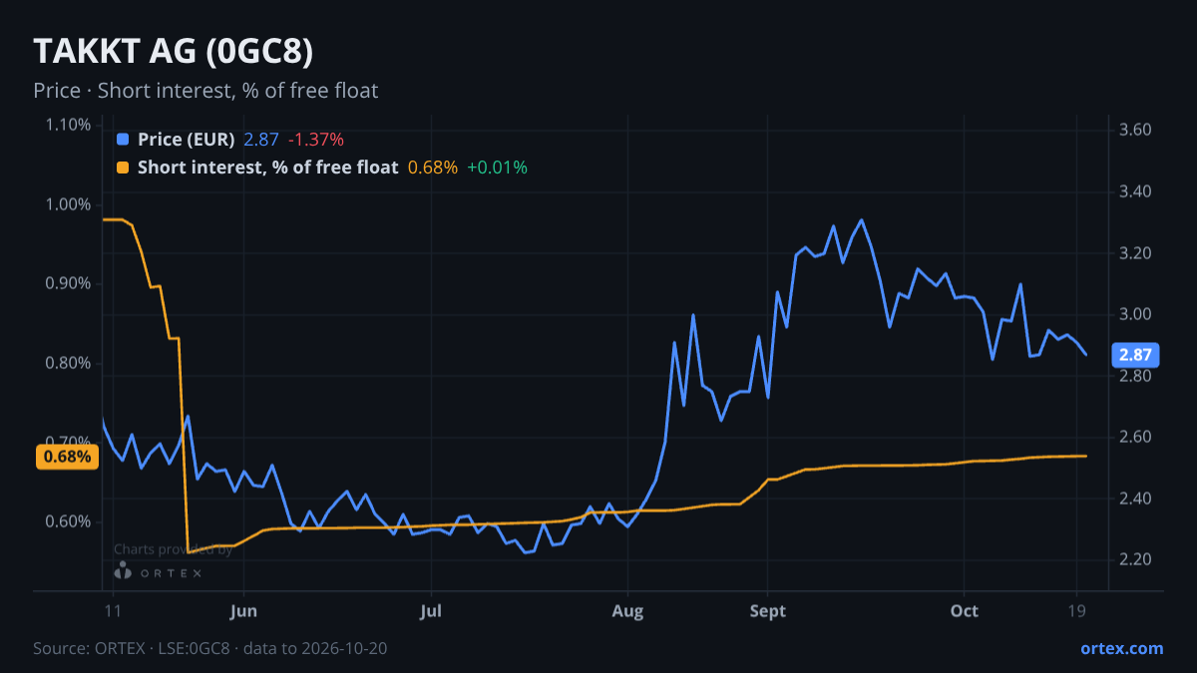Click the -1.37% price change value
Image resolution: width=1197 pixels, height=673 pixels.
[316, 140]
